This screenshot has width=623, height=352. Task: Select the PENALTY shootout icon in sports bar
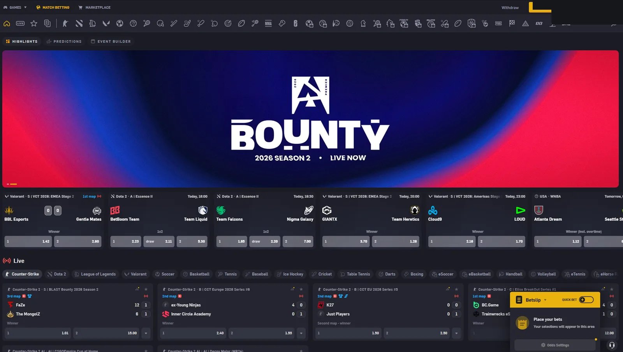(404, 23)
